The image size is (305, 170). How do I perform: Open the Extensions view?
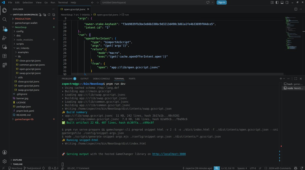click(4, 56)
